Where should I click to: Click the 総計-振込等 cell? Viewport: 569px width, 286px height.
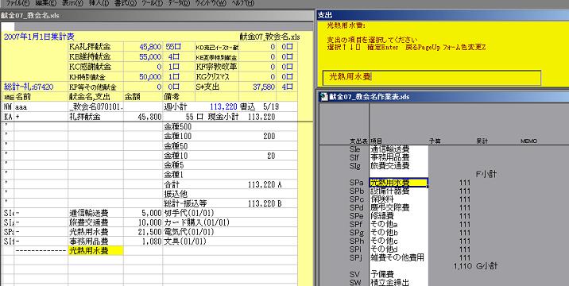185,204
